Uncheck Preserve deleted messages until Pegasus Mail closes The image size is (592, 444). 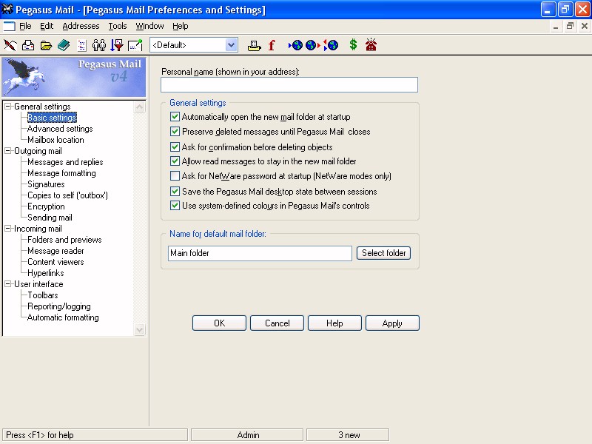coord(175,132)
